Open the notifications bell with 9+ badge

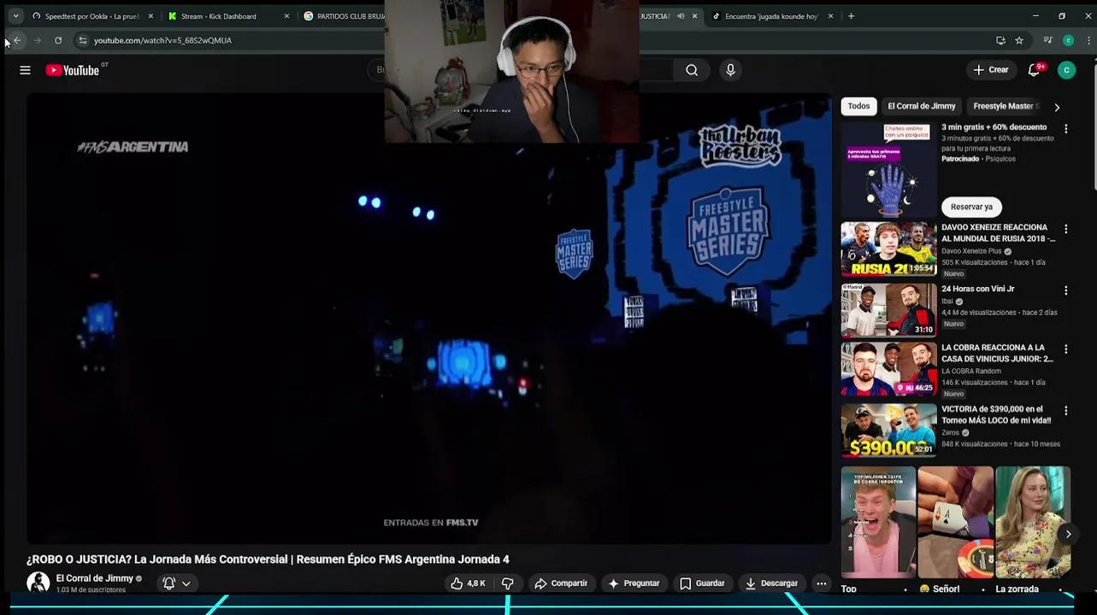(1035, 70)
